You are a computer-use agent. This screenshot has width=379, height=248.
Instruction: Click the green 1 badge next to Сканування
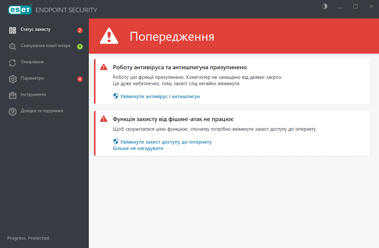coord(80,47)
